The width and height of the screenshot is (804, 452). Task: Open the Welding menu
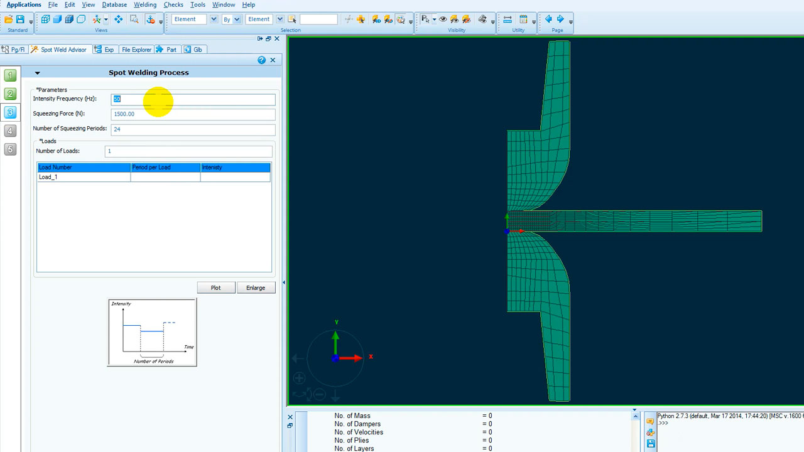click(x=145, y=4)
